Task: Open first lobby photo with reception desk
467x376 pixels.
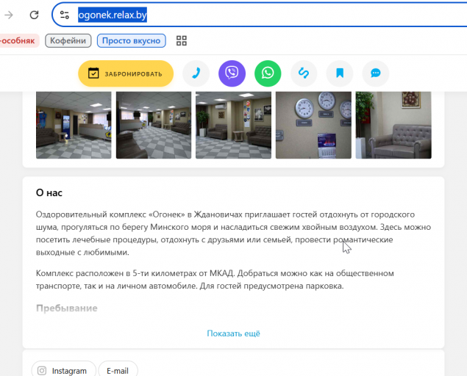Action: (x=74, y=125)
